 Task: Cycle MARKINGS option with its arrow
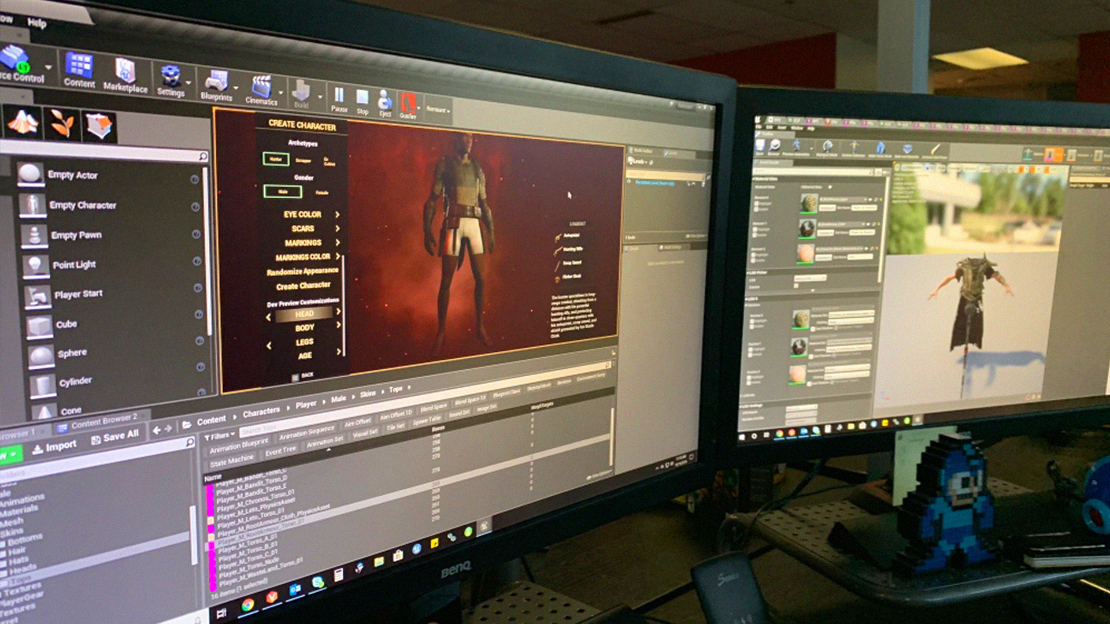coord(337,243)
